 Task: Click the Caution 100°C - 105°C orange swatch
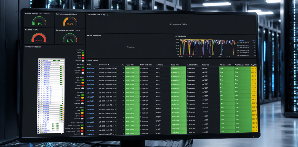pos(83,128)
